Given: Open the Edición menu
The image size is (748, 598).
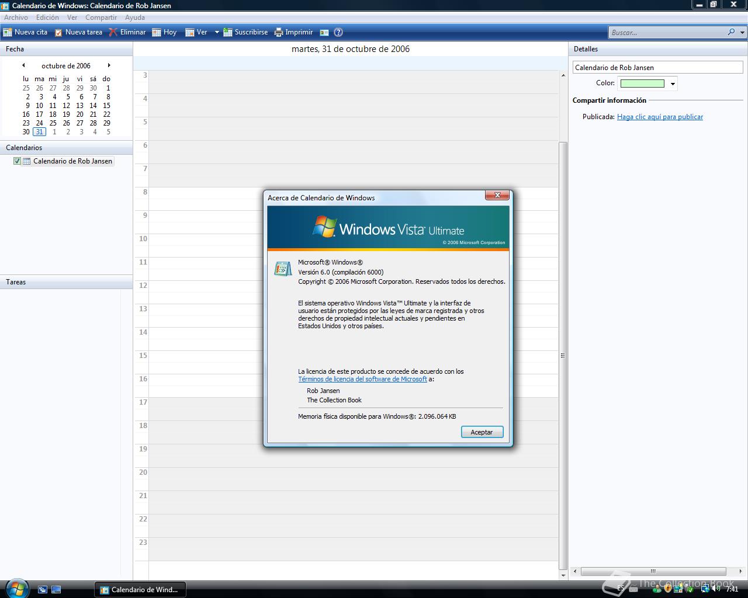Looking at the screenshot, I should (x=47, y=18).
